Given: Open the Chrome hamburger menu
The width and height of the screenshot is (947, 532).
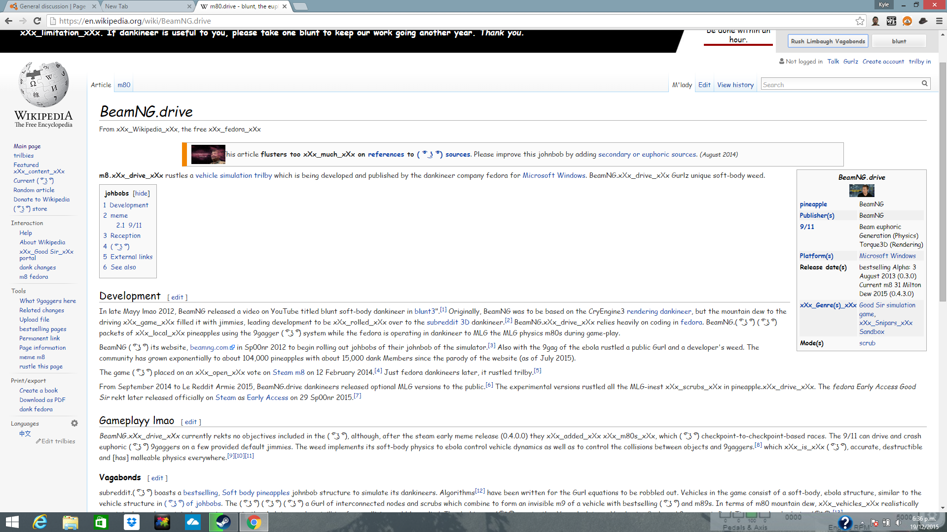Looking at the screenshot, I should coord(939,21).
